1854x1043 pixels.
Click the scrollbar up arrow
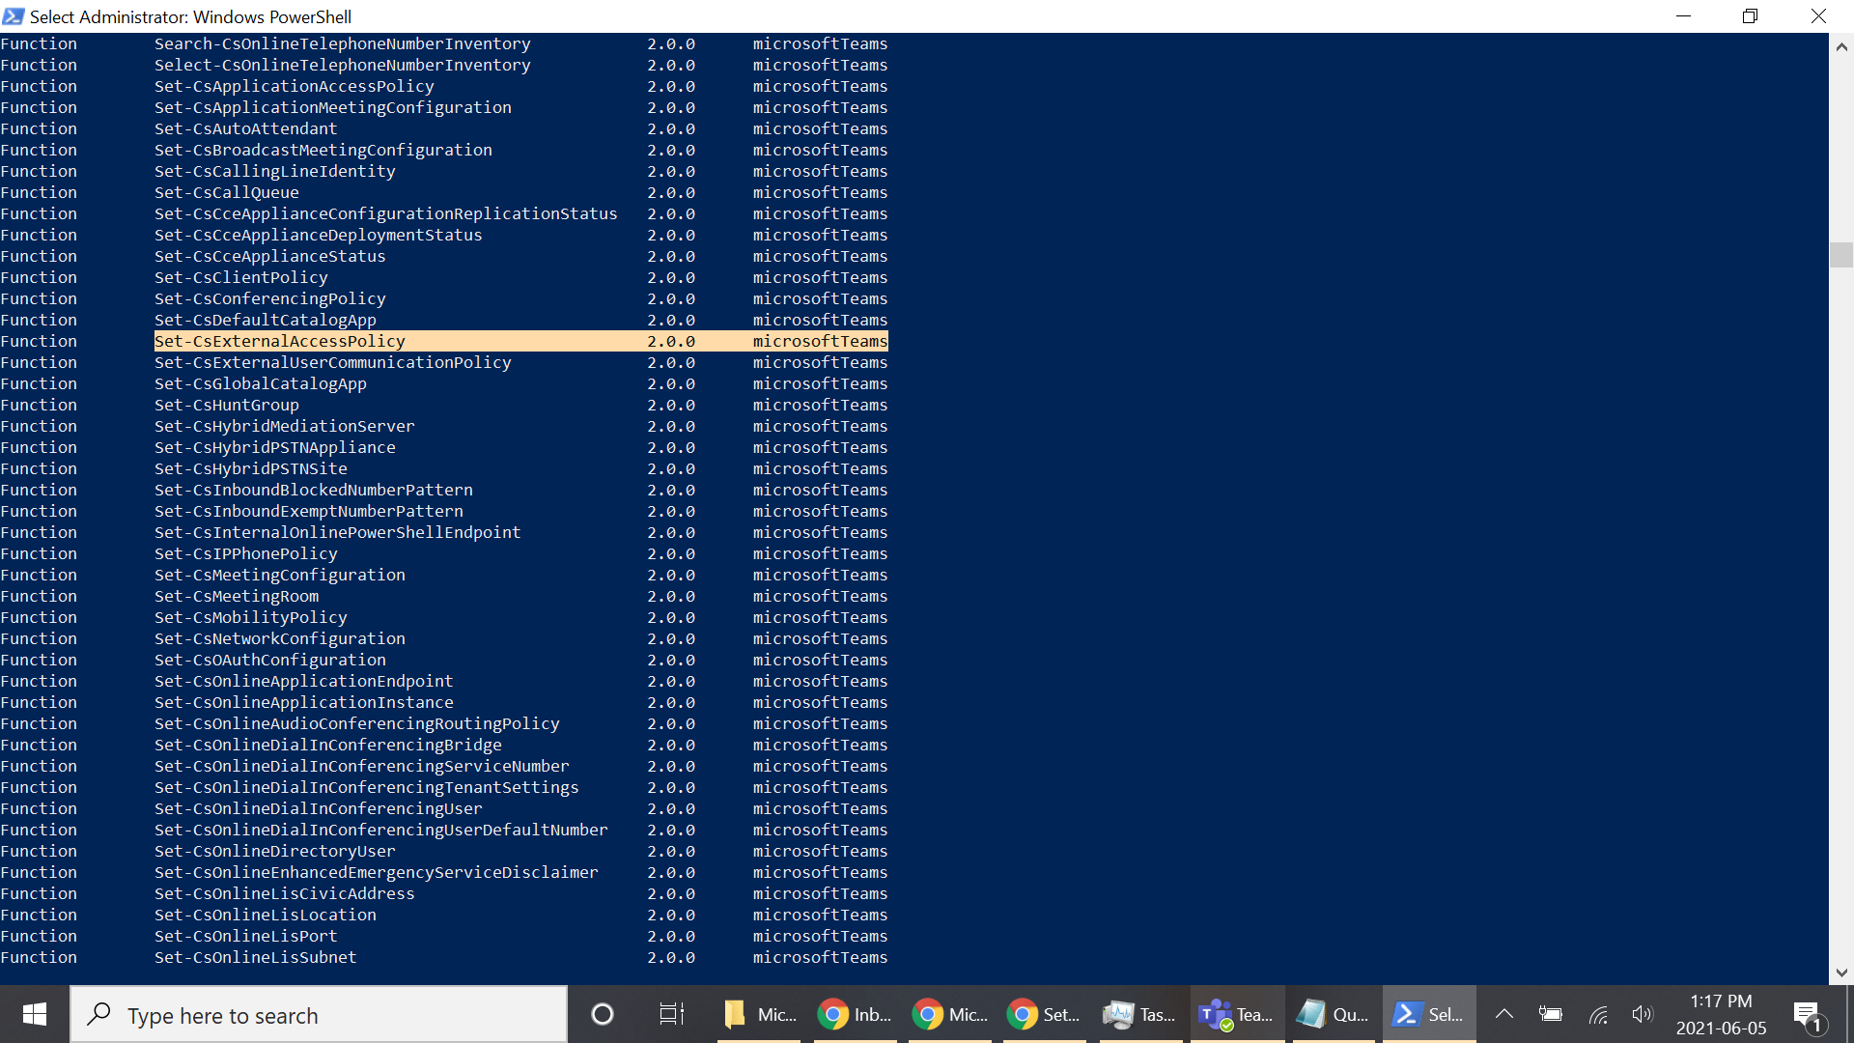1841,46
